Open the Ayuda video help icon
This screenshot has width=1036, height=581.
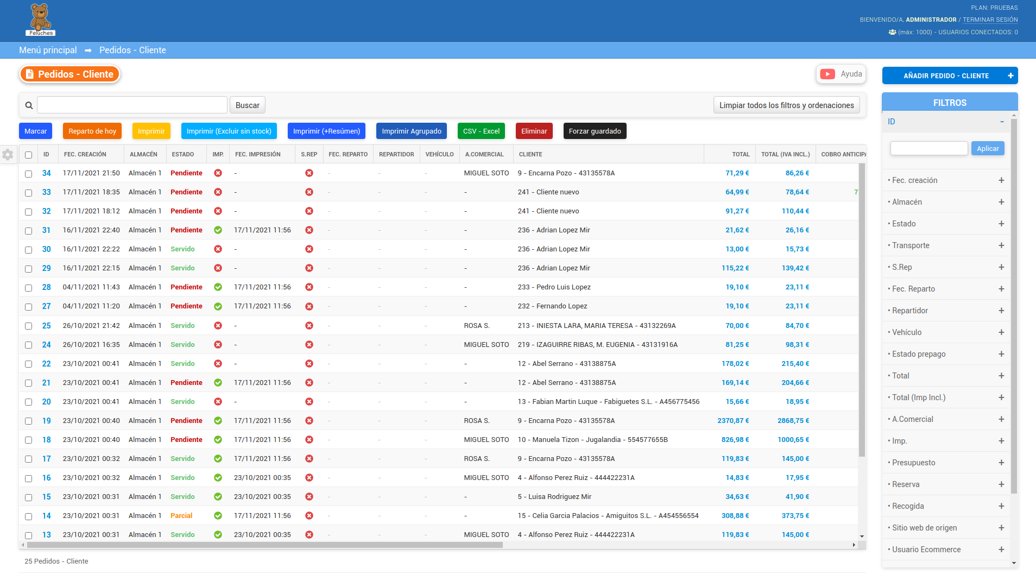tap(827, 74)
